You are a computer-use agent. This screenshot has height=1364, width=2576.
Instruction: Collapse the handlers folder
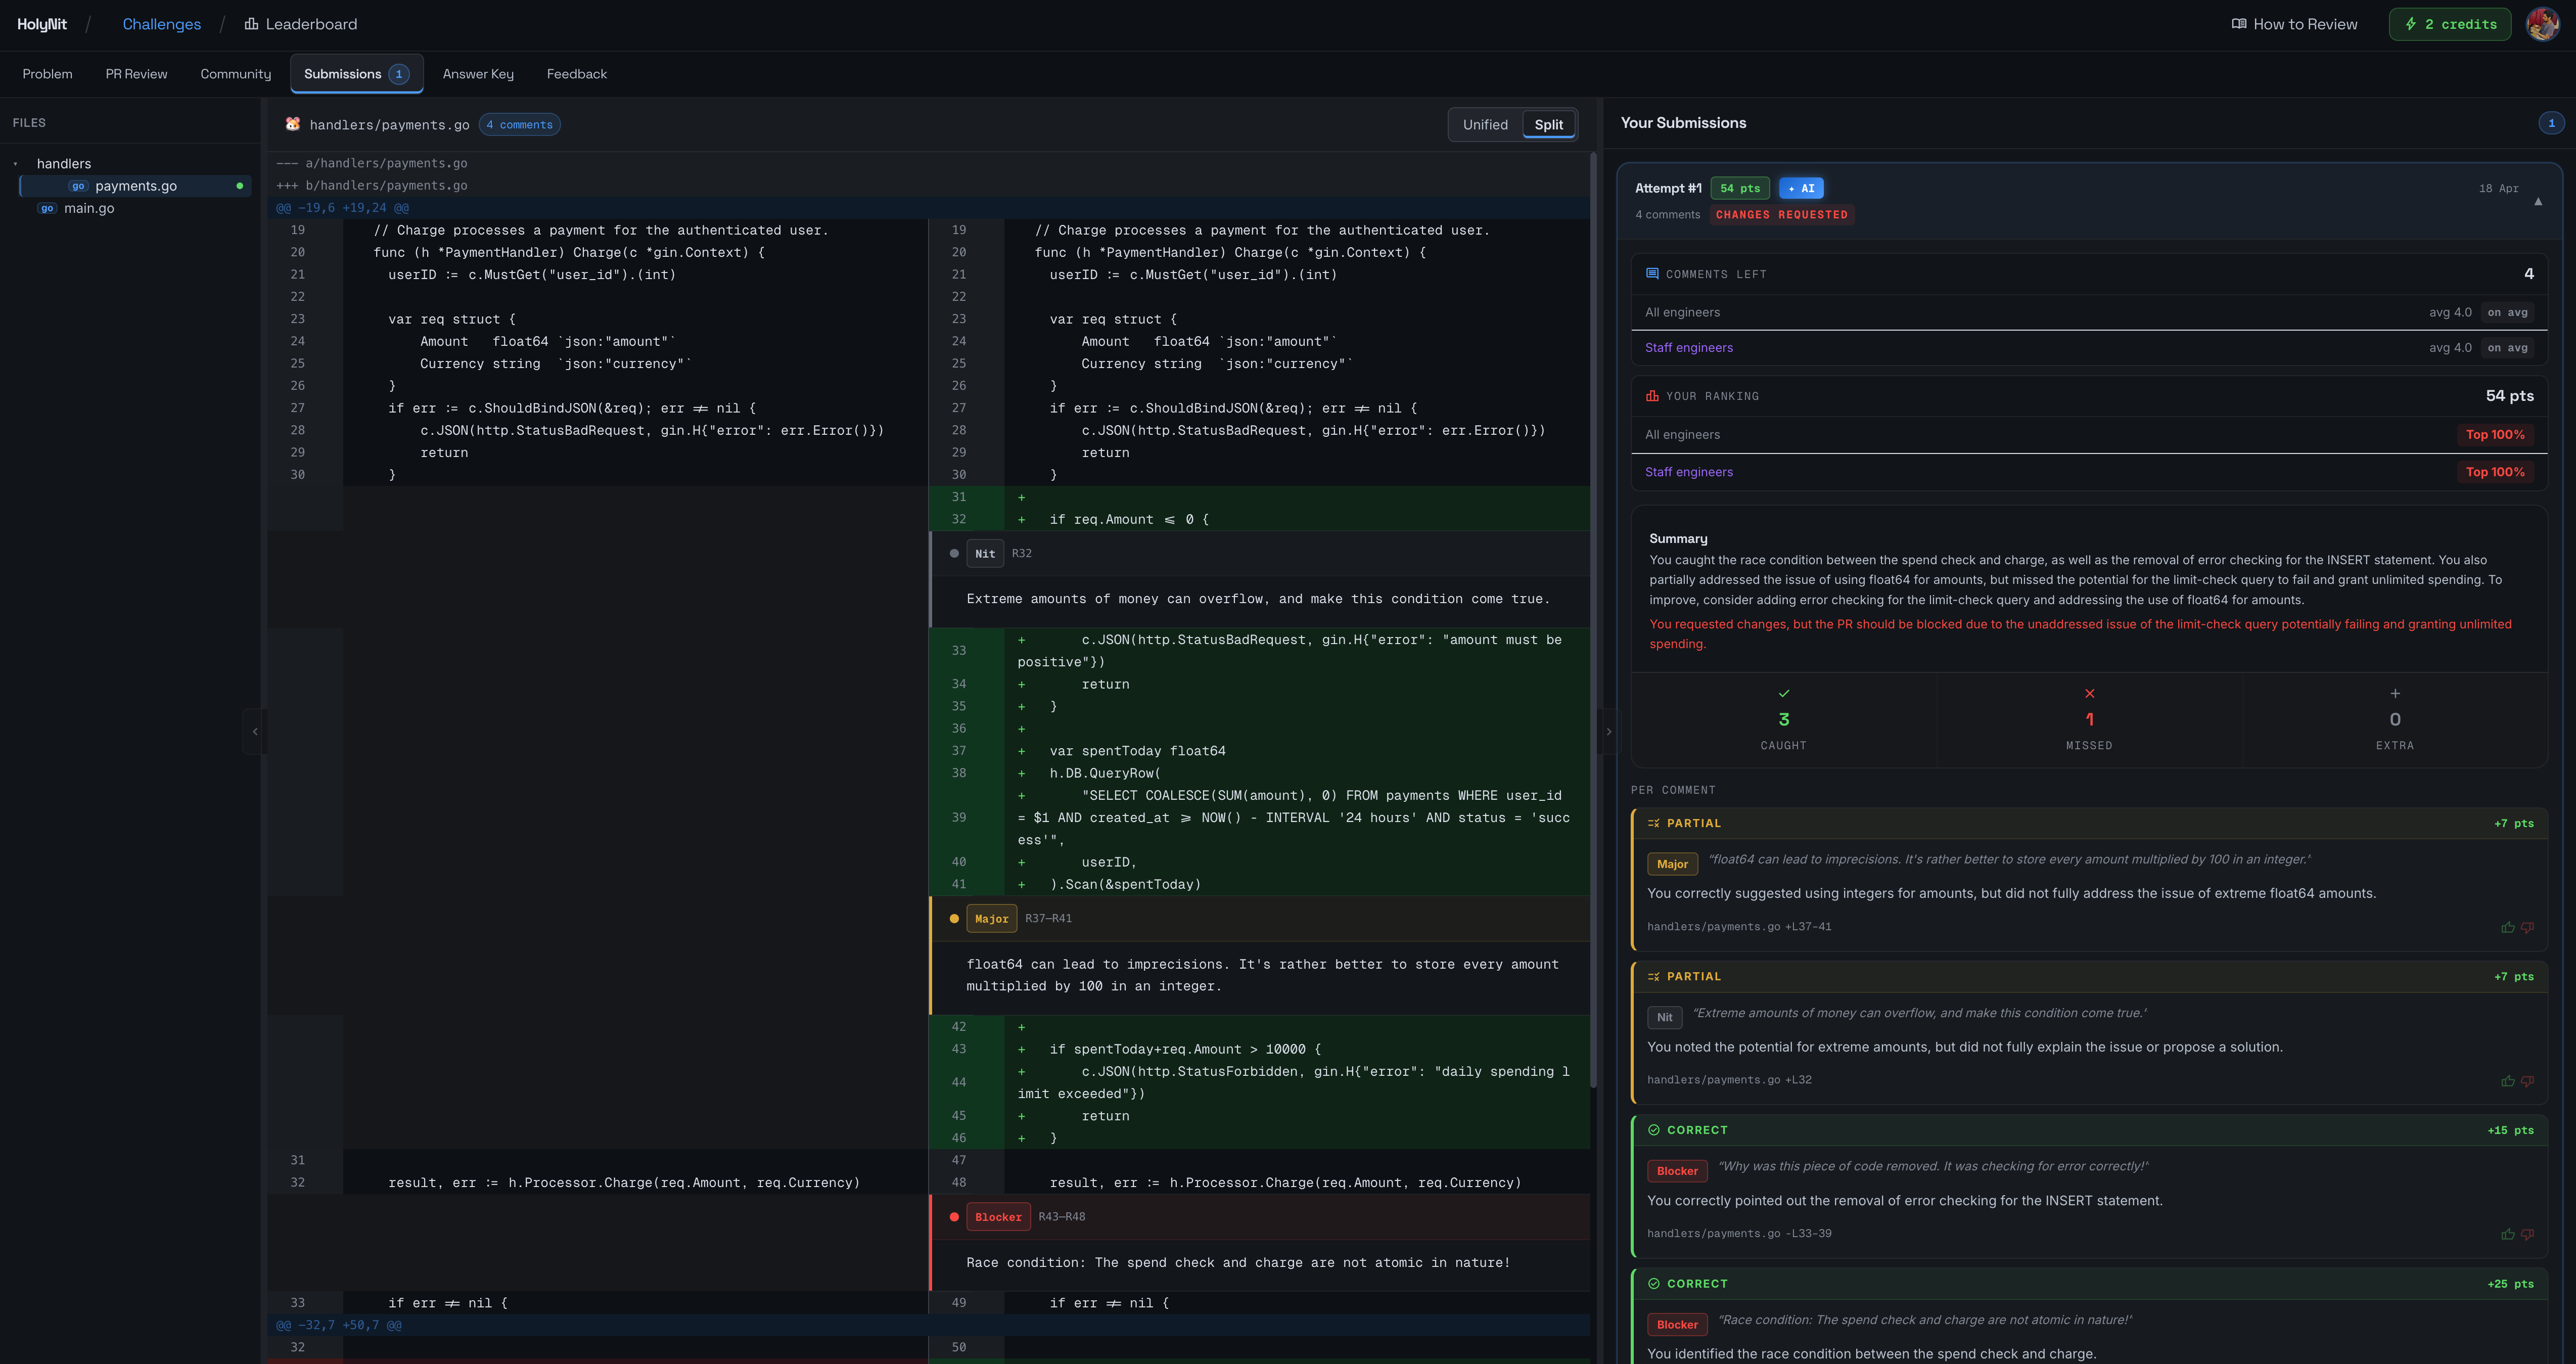(x=16, y=164)
